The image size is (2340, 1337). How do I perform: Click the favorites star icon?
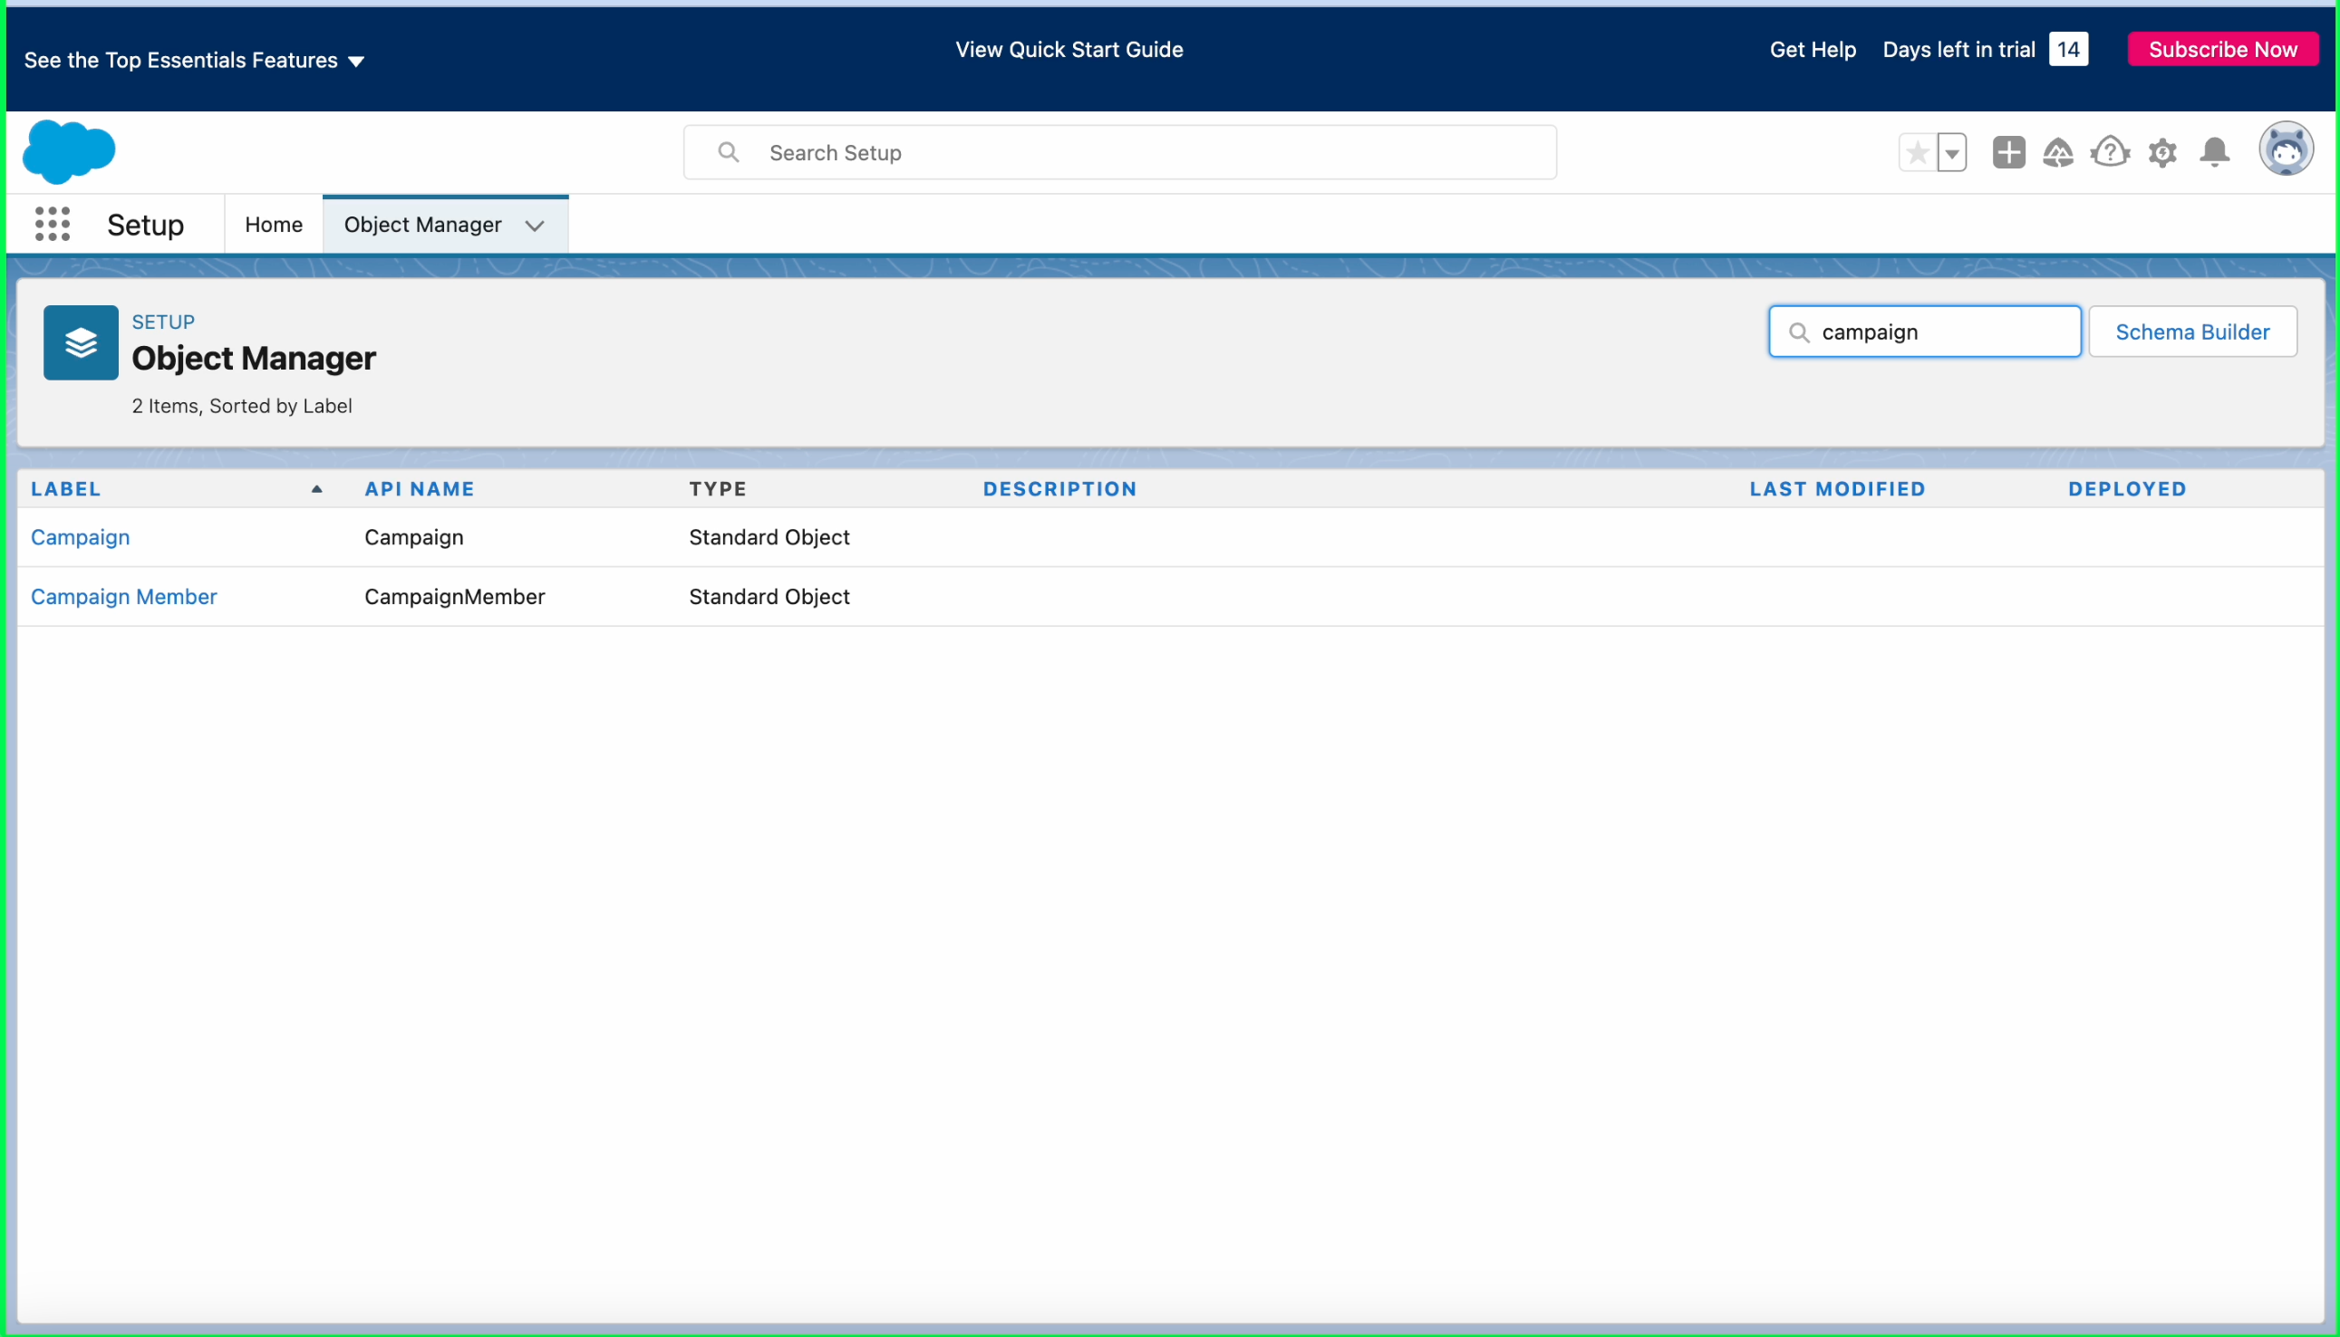pyautogui.click(x=1918, y=152)
